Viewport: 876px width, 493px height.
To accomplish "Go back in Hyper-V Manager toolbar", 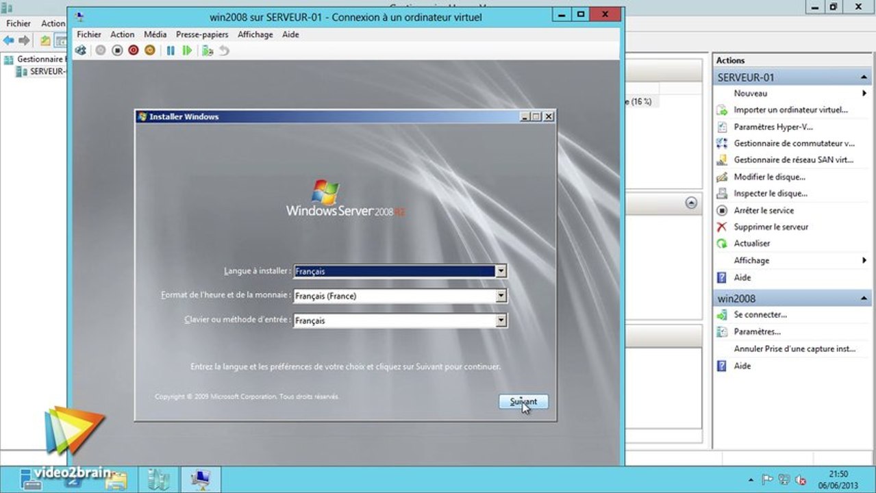I will click(9, 40).
